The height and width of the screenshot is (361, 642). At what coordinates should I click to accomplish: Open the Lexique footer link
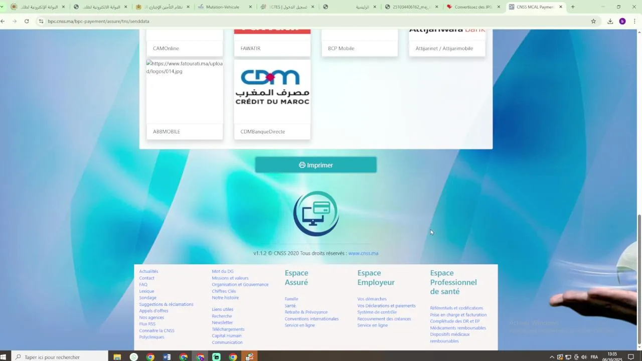tap(147, 291)
